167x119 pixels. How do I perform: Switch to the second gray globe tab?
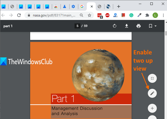[99, 6]
